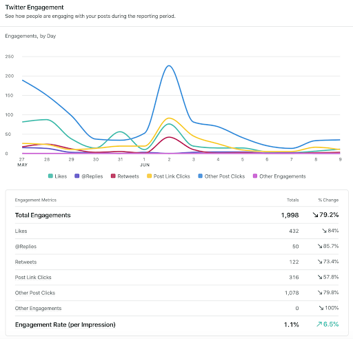Screen dimensions: 353x339
Task: Click the @Replies purple legend swatch
Action: pyautogui.click(x=77, y=176)
